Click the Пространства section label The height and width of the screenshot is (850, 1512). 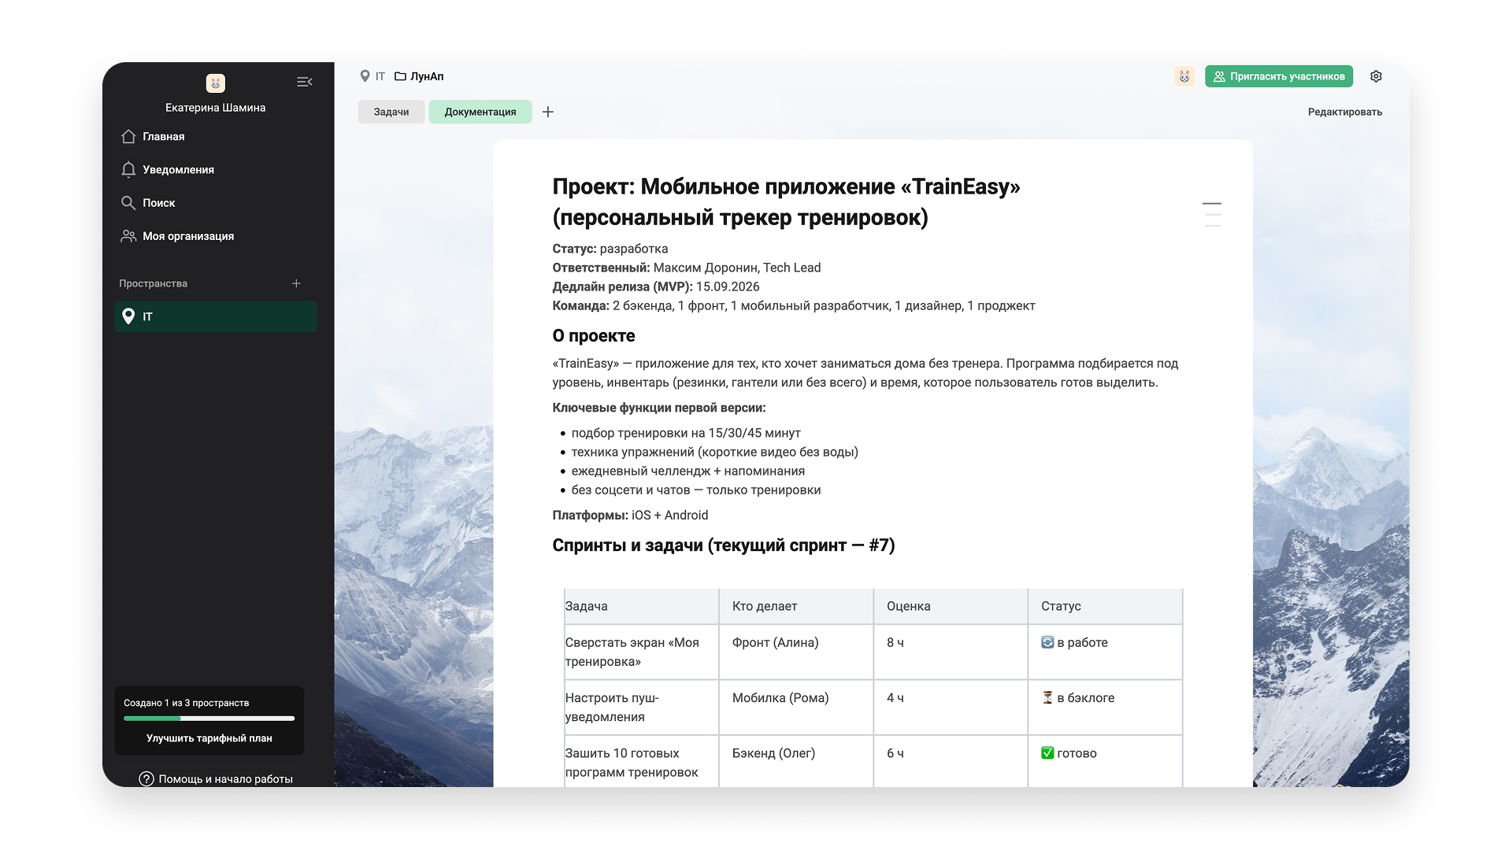(x=154, y=283)
